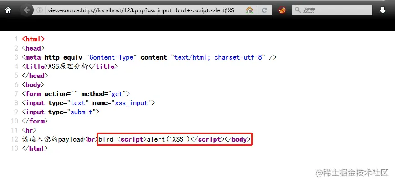Click the "xss_input" name value

click(131, 103)
